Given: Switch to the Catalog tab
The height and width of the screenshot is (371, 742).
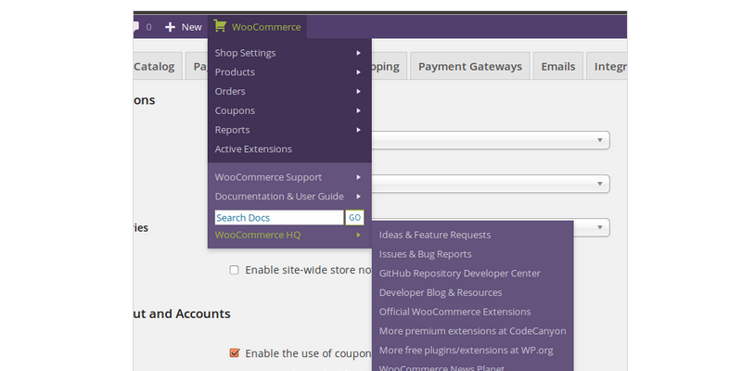Looking at the screenshot, I should tap(154, 67).
